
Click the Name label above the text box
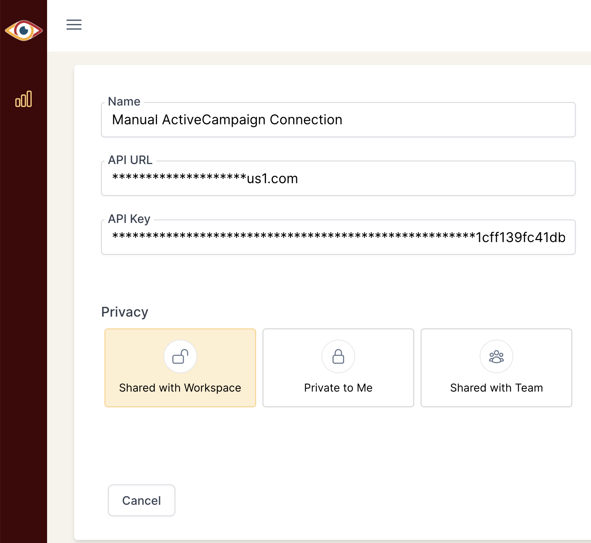point(123,101)
